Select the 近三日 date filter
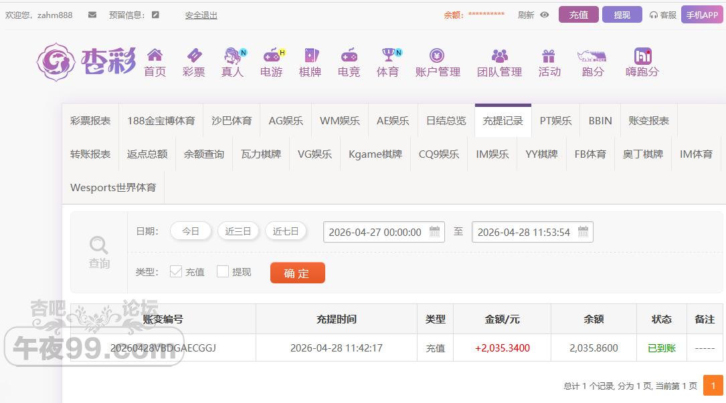Viewport: 726px width, 403px height. (238, 231)
